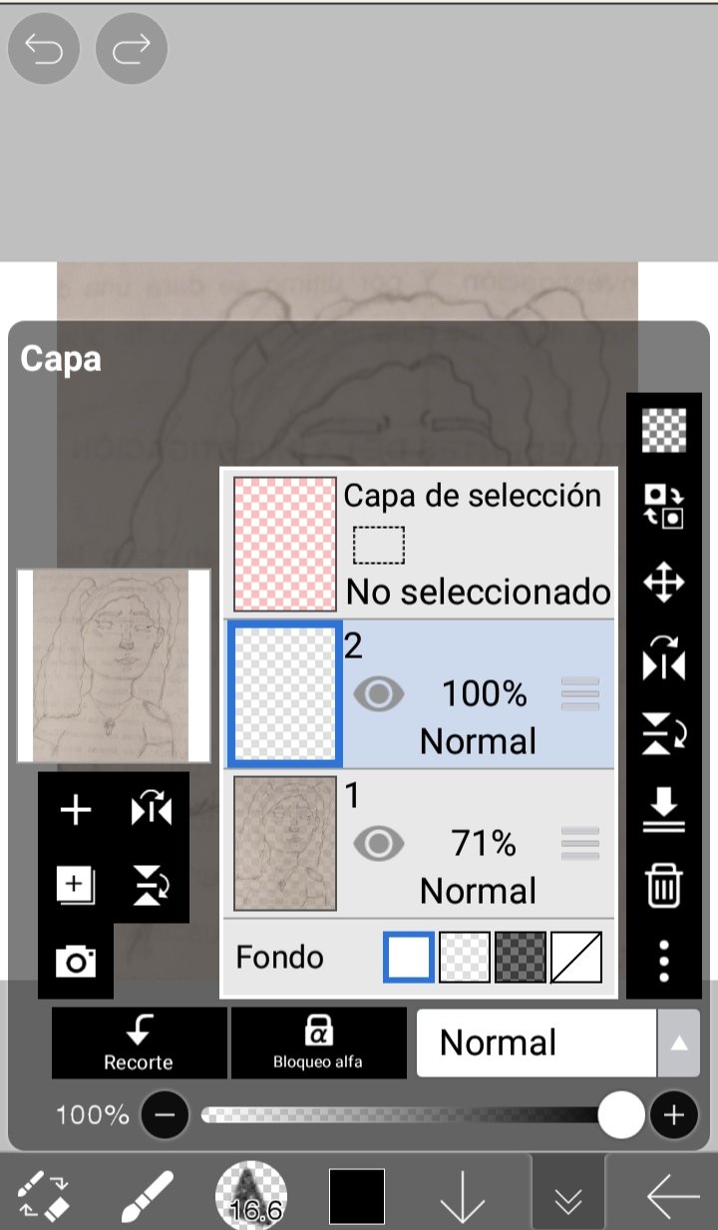Add a new layer with plus icon
This screenshot has width=718, height=1230.
(76, 811)
